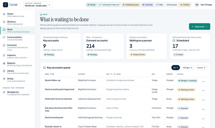The width and height of the screenshot is (215, 128).
Task: Click Keller Packaging Machinery account
Action: tap(90, 118)
